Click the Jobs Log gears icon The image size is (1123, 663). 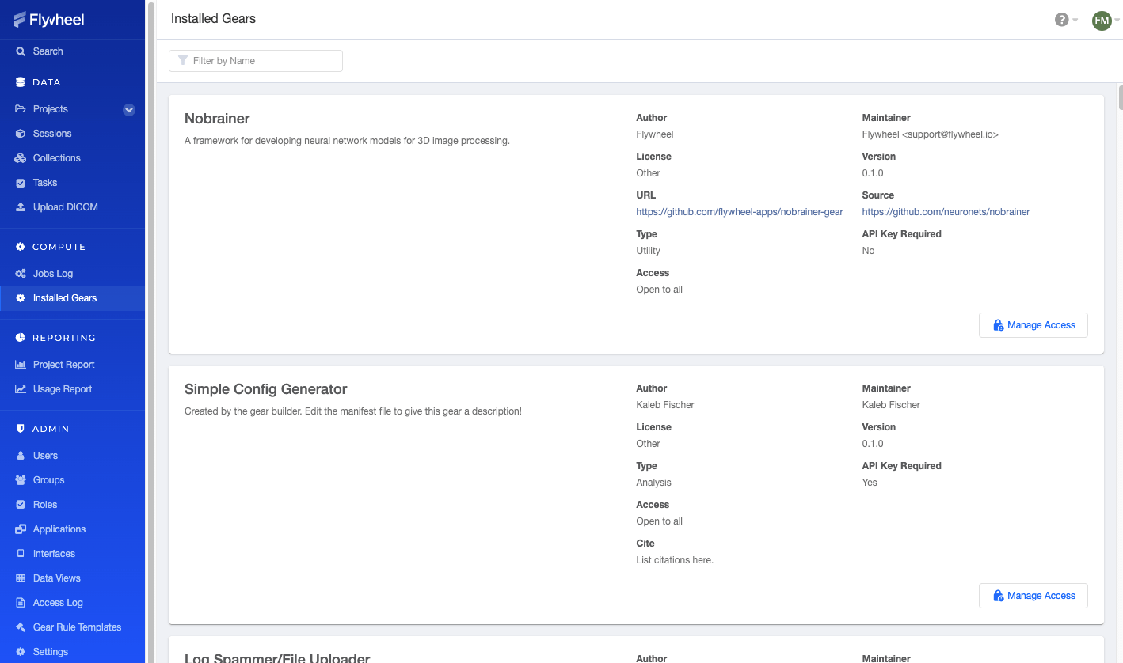point(21,274)
